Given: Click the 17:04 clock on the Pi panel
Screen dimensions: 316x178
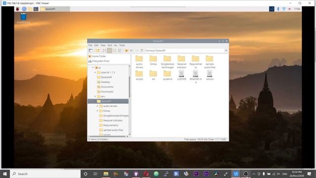Looking at the screenshot, I should 297,9.
